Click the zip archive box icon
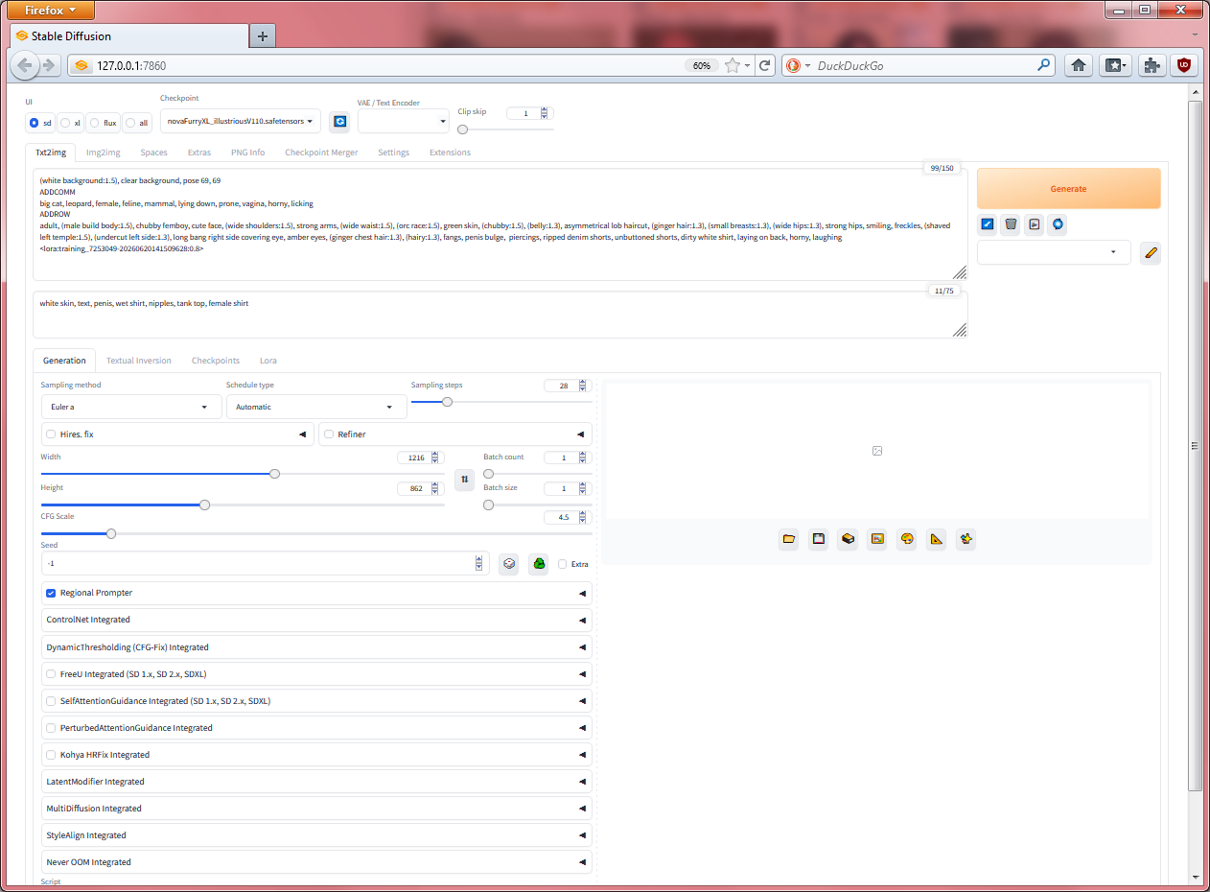 tap(848, 539)
